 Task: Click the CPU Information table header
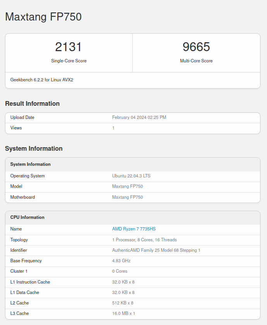click(27, 217)
